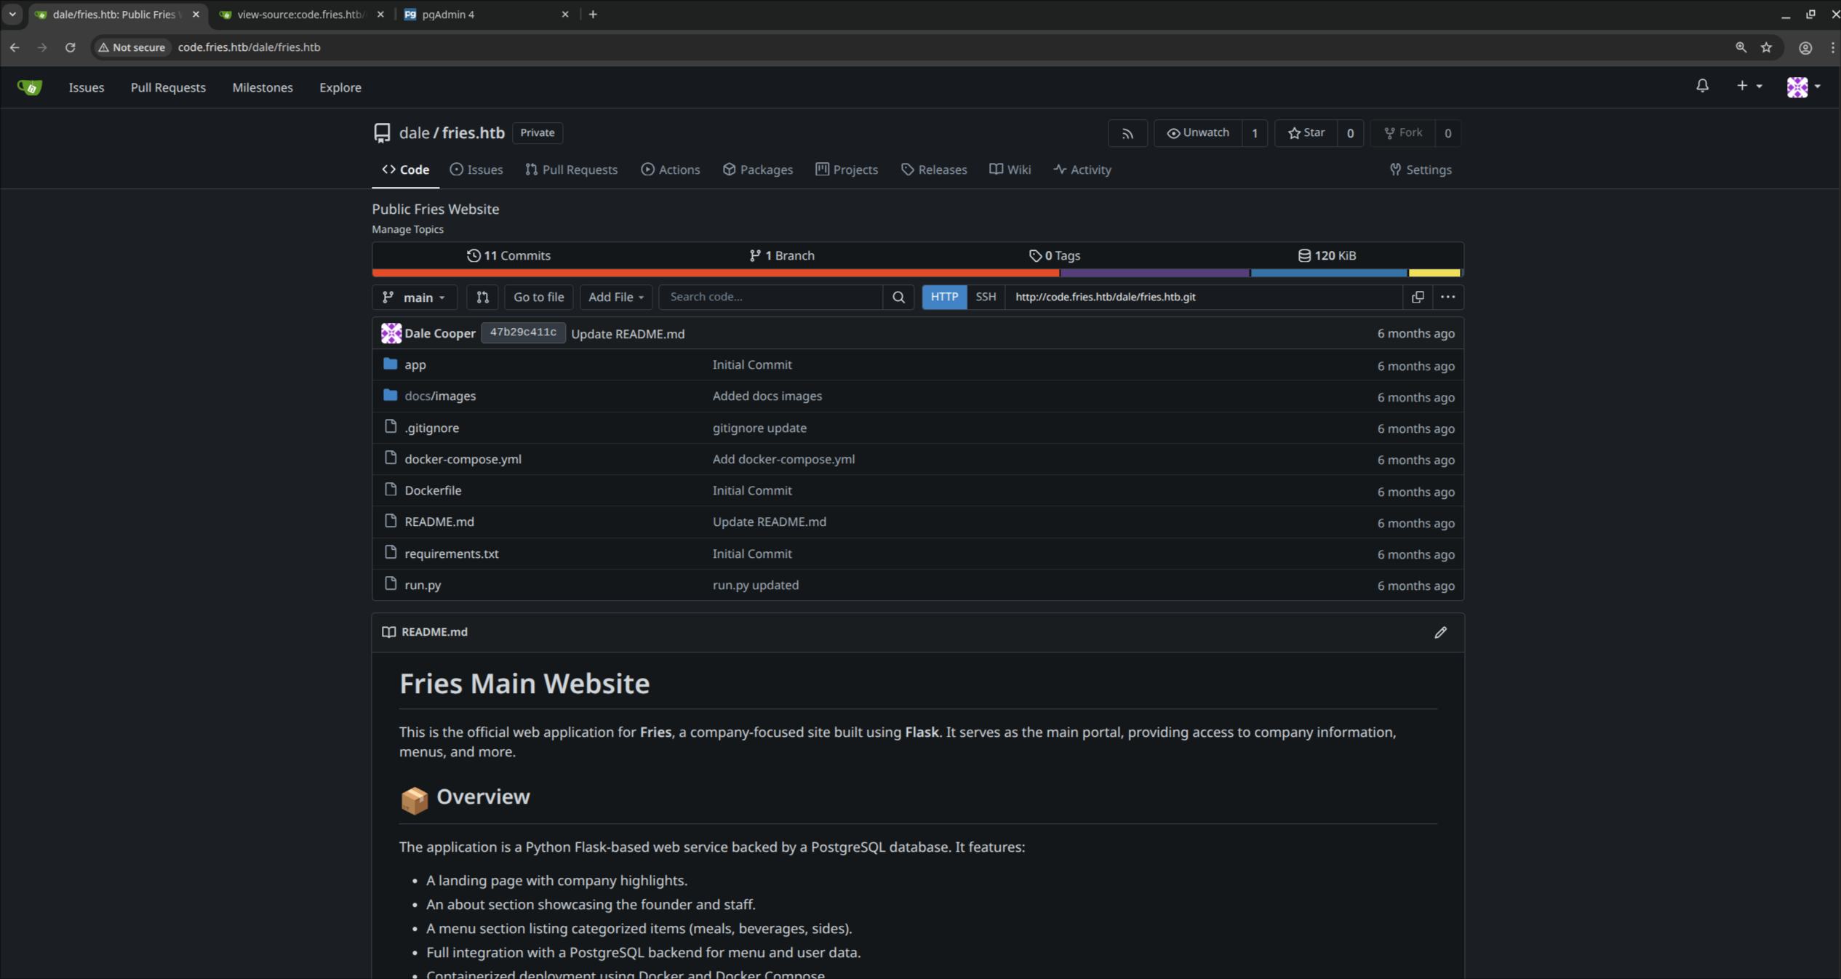The height and width of the screenshot is (979, 1841).
Task: Click the Manage Topics link
Action: pos(407,229)
